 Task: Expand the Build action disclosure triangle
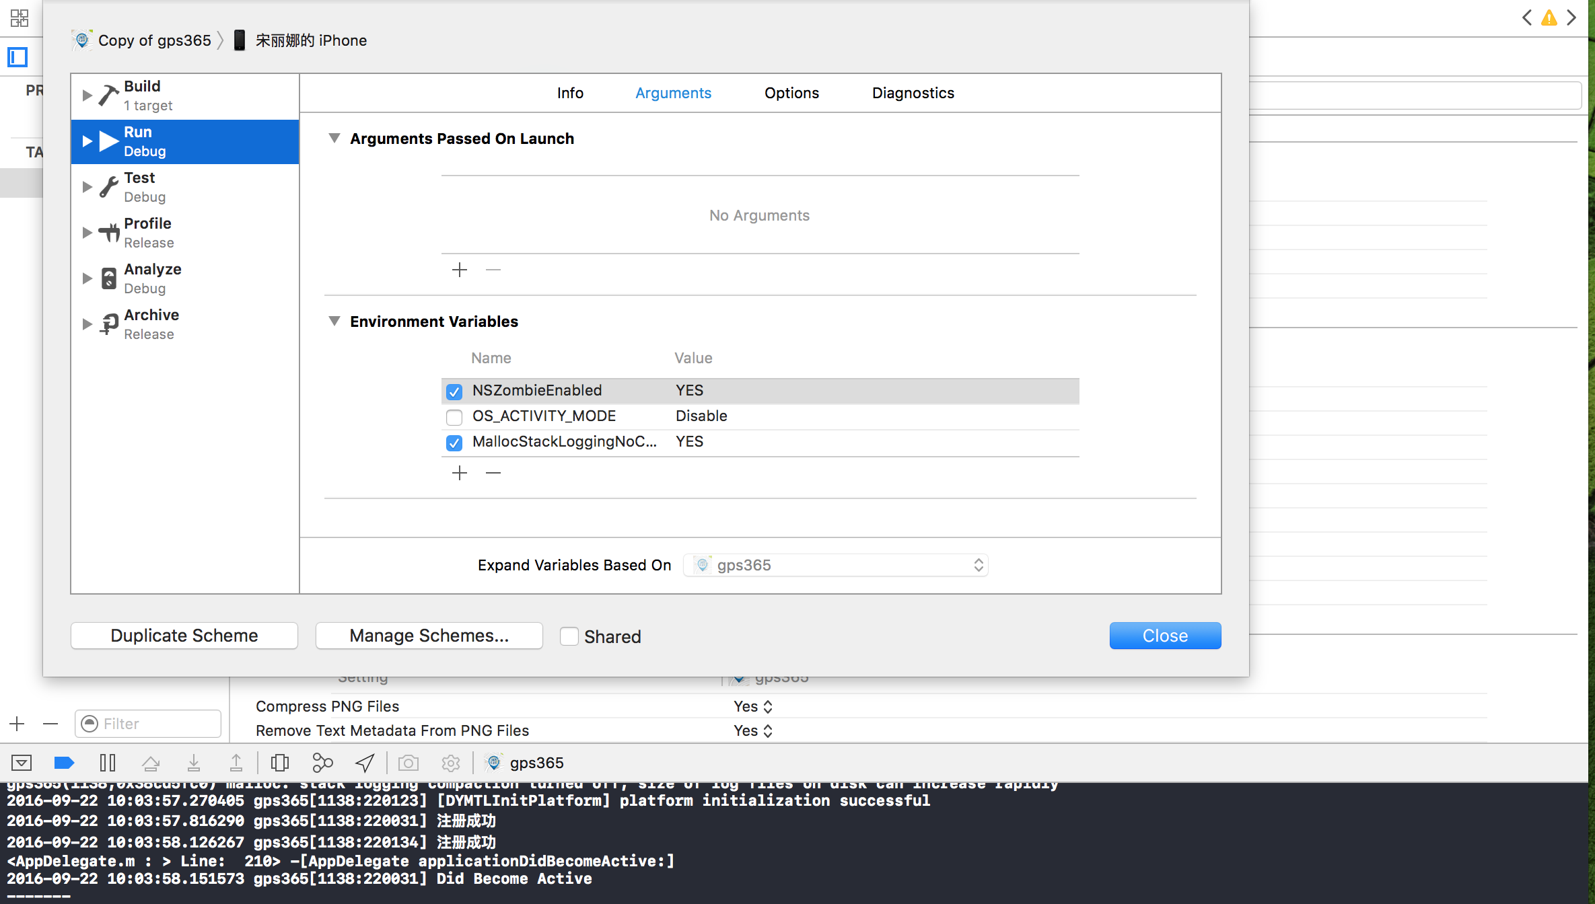[87, 96]
